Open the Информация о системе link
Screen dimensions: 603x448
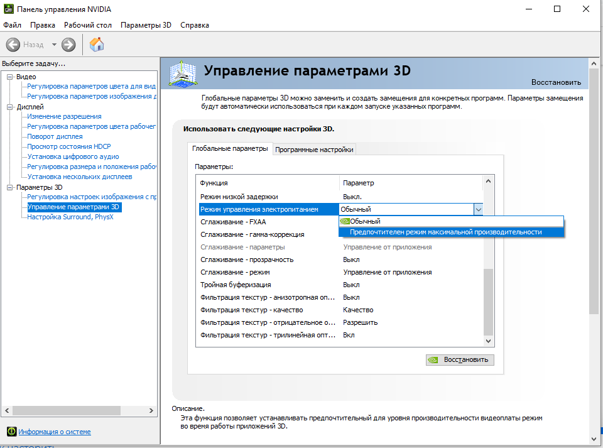(x=55, y=432)
